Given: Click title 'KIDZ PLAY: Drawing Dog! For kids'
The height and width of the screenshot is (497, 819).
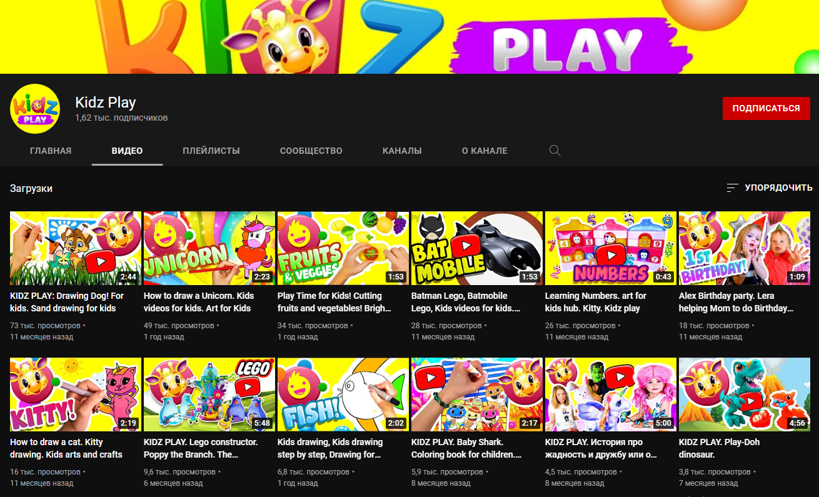Looking at the screenshot, I should (x=68, y=302).
